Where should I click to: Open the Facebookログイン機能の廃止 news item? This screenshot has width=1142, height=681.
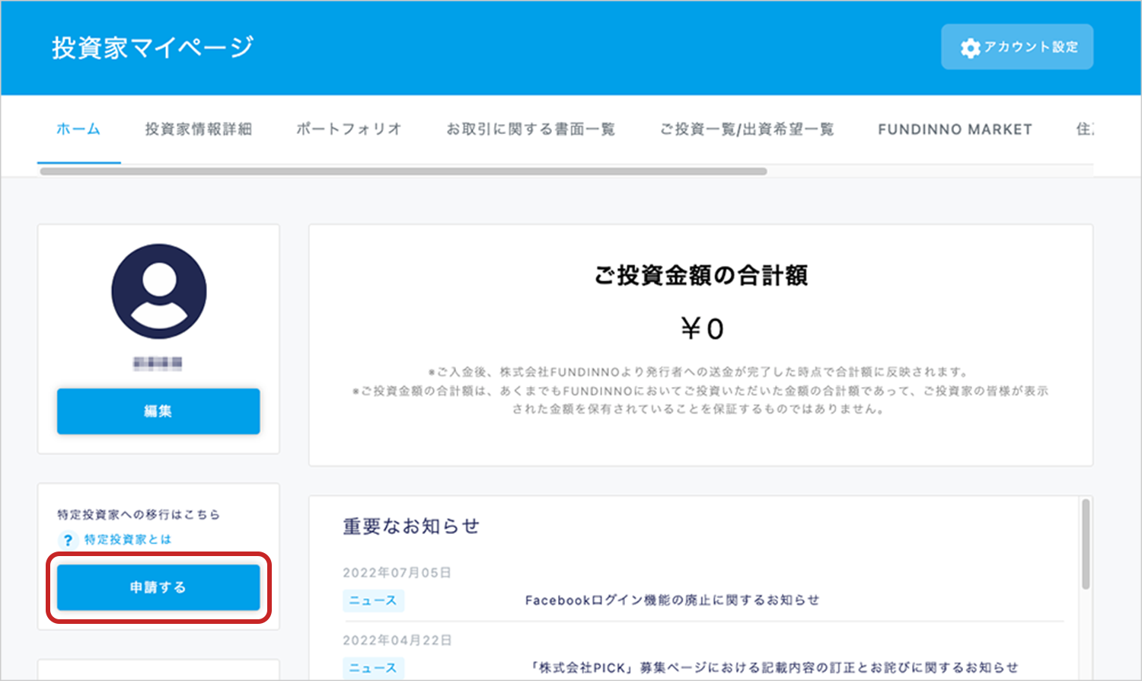click(671, 600)
